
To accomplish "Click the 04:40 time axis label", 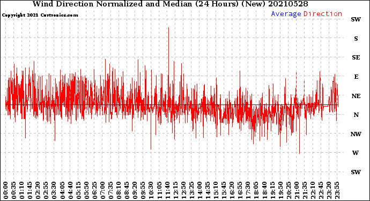I will tap(70, 190).
